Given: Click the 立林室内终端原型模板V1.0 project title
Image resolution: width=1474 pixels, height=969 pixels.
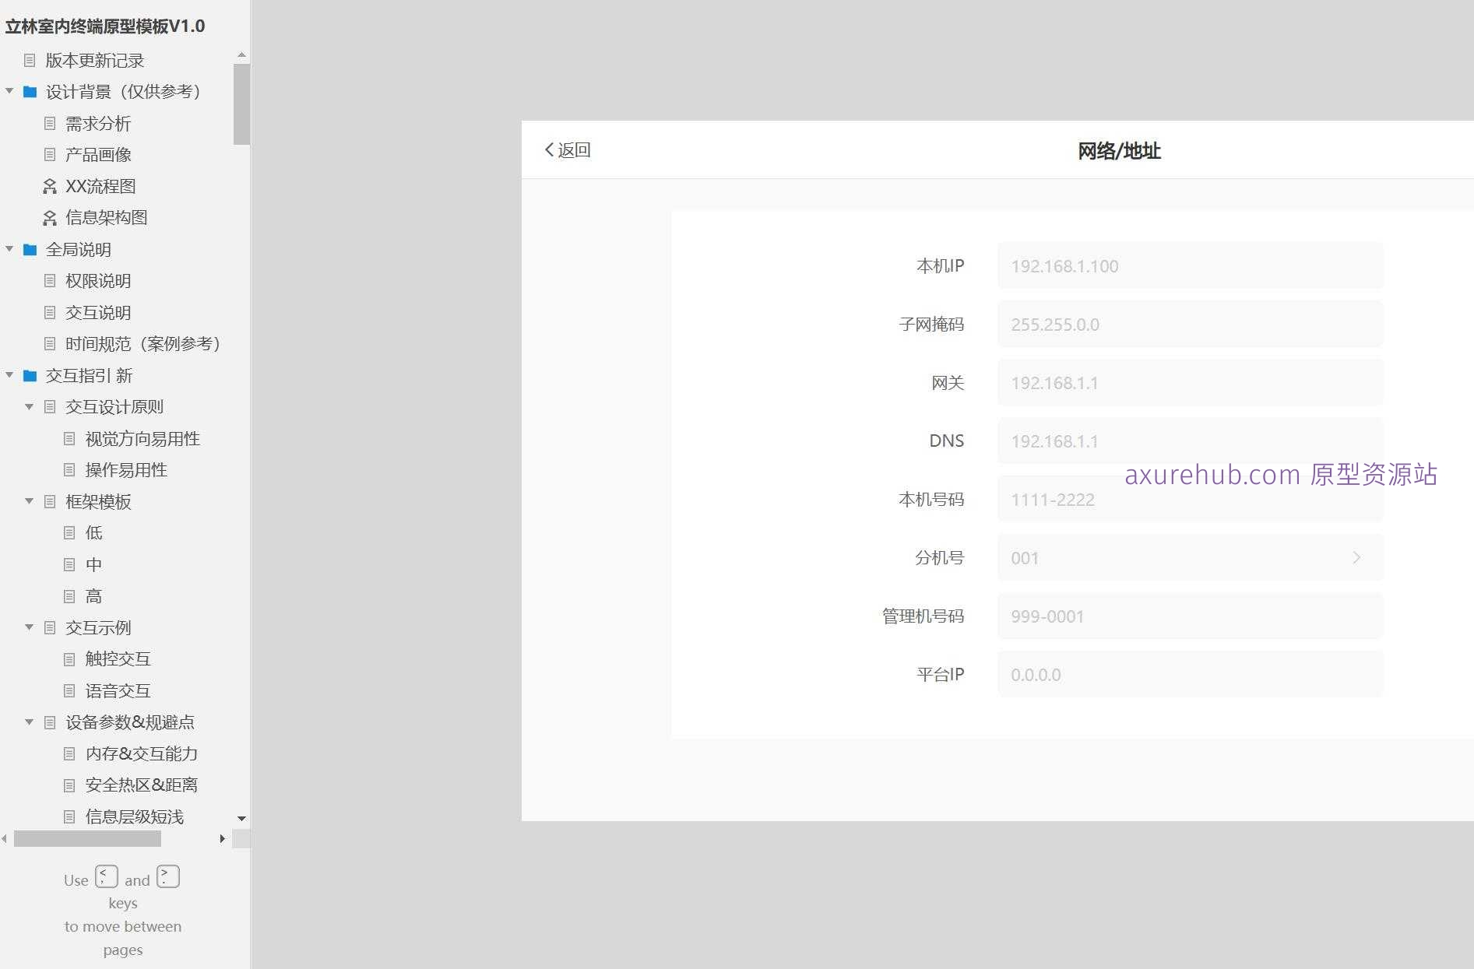Looking at the screenshot, I should pyautogui.click(x=105, y=26).
